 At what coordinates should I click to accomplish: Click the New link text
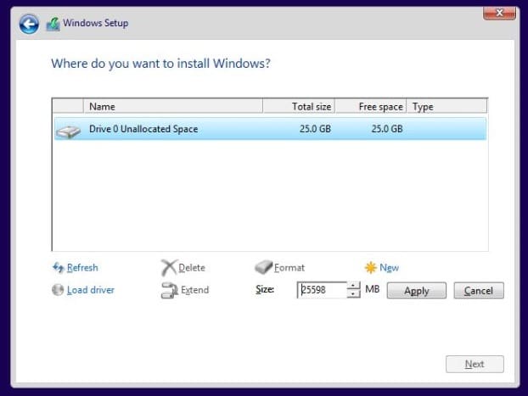tap(390, 267)
